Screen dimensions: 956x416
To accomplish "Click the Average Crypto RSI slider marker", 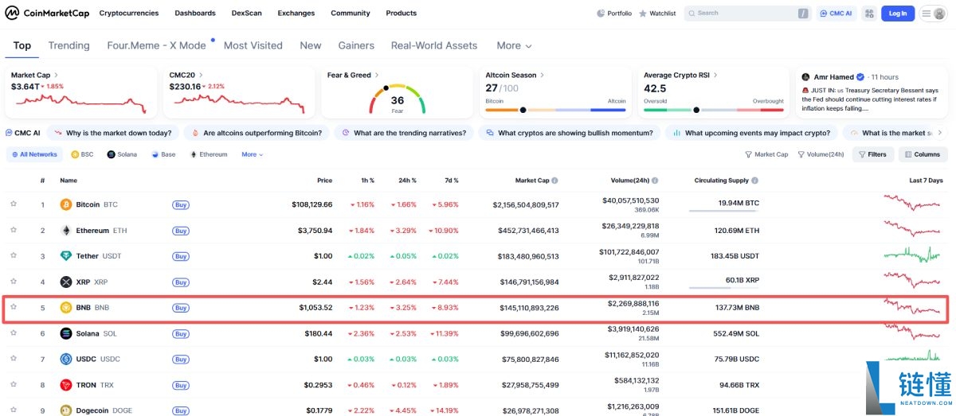I will [x=696, y=110].
